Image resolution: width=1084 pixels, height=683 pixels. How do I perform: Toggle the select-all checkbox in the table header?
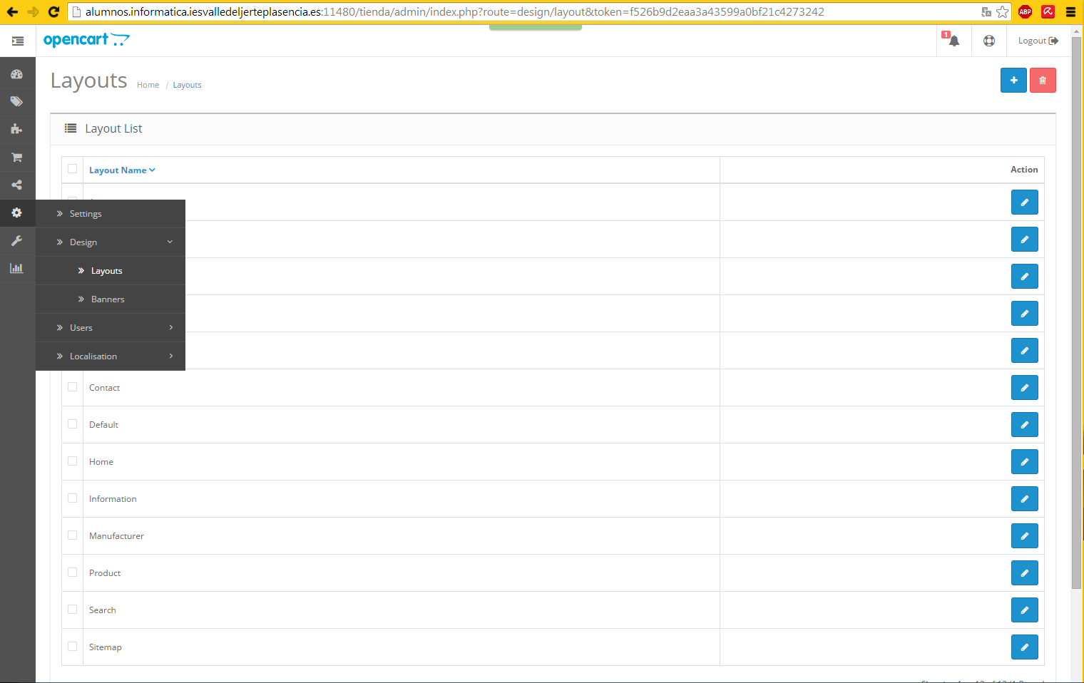[72, 169]
